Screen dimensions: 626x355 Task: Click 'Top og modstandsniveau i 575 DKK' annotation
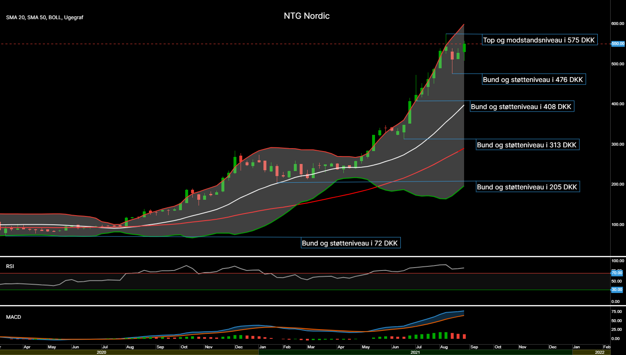pyautogui.click(x=539, y=40)
